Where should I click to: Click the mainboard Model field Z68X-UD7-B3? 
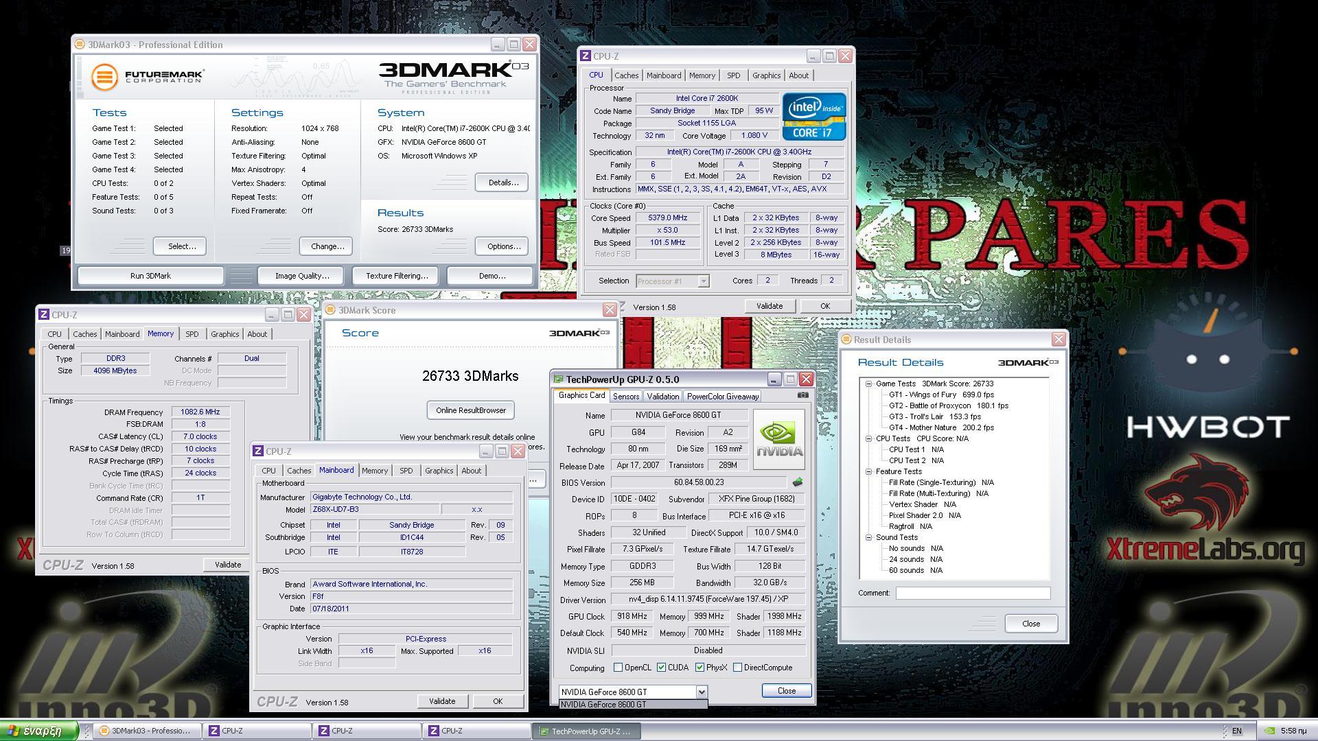[x=373, y=509]
